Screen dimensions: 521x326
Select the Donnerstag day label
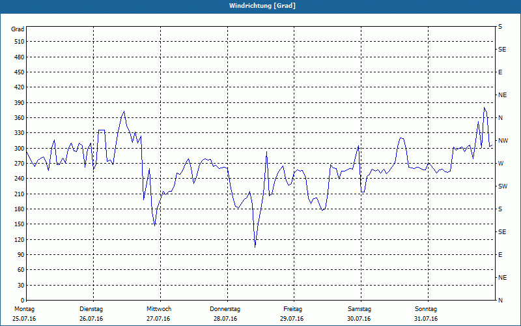225,309
